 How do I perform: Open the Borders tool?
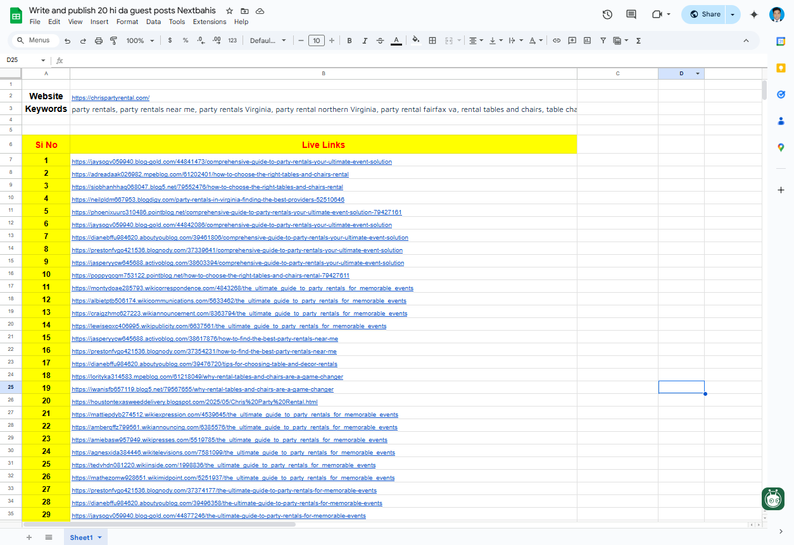432,40
